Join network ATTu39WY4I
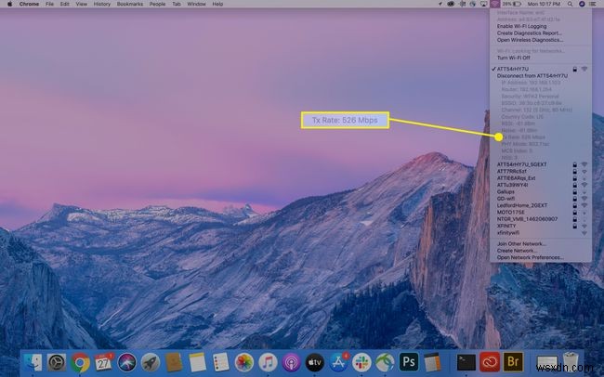The width and height of the screenshot is (604, 377). click(x=541, y=185)
